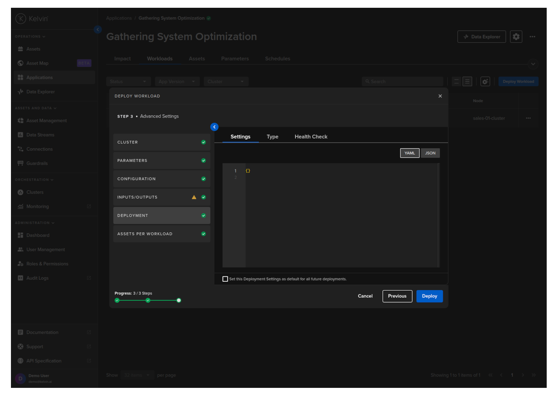Switch editor format to JSON

(430, 153)
